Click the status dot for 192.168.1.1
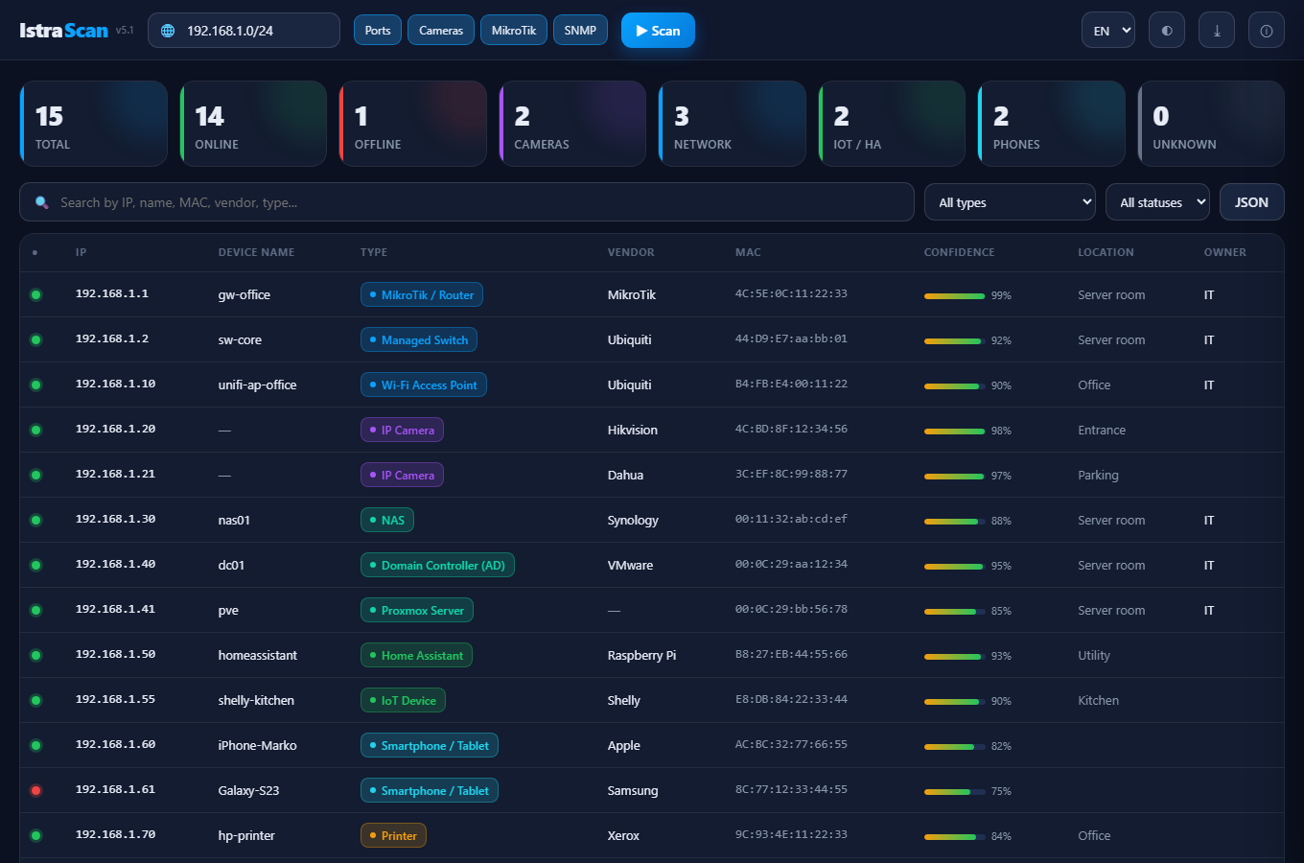This screenshot has height=863, width=1304. (x=36, y=295)
